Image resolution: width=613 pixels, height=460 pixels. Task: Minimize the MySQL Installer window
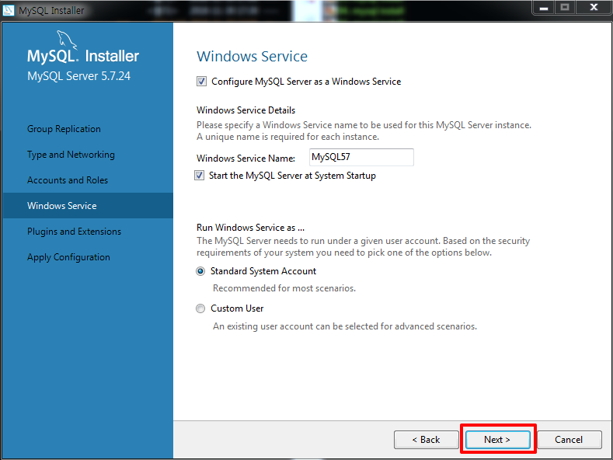pos(543,8)
